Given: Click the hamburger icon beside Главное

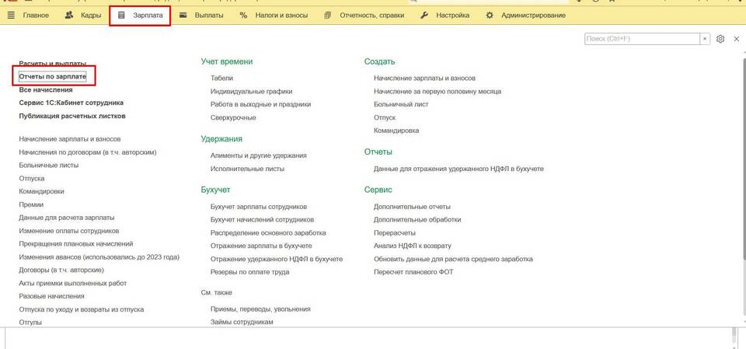Looking at the screenshot, I should pyautogui.click(x=11, y=16).
